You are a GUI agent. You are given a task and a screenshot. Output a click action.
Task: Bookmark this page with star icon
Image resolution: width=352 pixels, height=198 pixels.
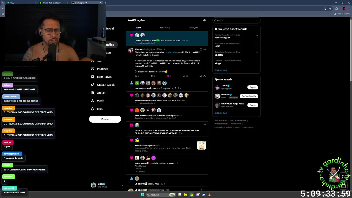(330, 9)
